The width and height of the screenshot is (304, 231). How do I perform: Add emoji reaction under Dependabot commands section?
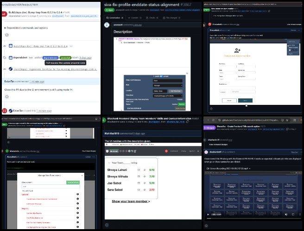click(7, 35)
